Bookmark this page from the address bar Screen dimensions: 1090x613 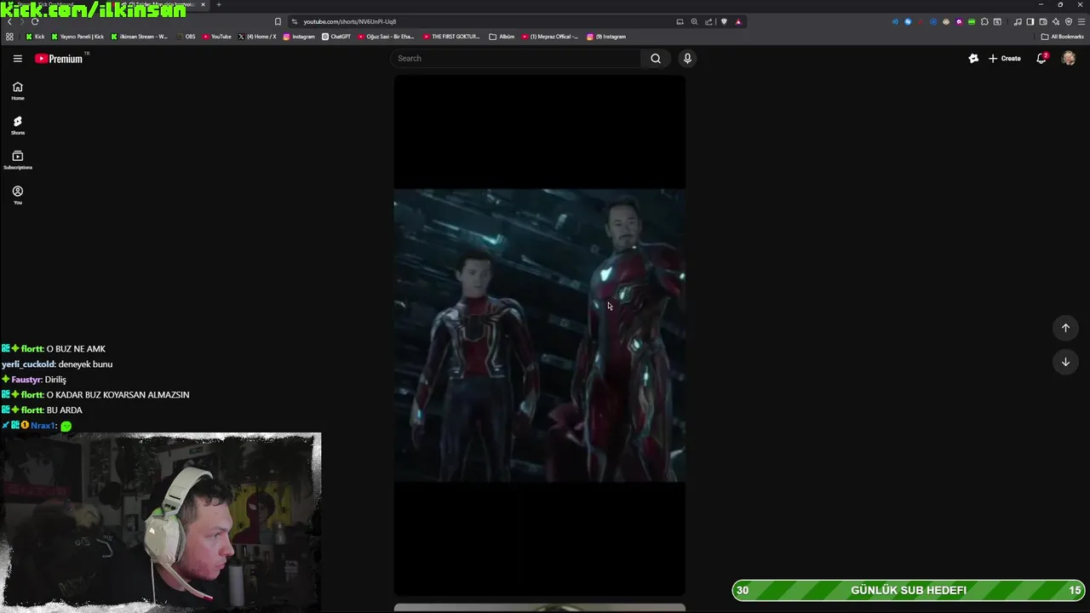[278, 21]
